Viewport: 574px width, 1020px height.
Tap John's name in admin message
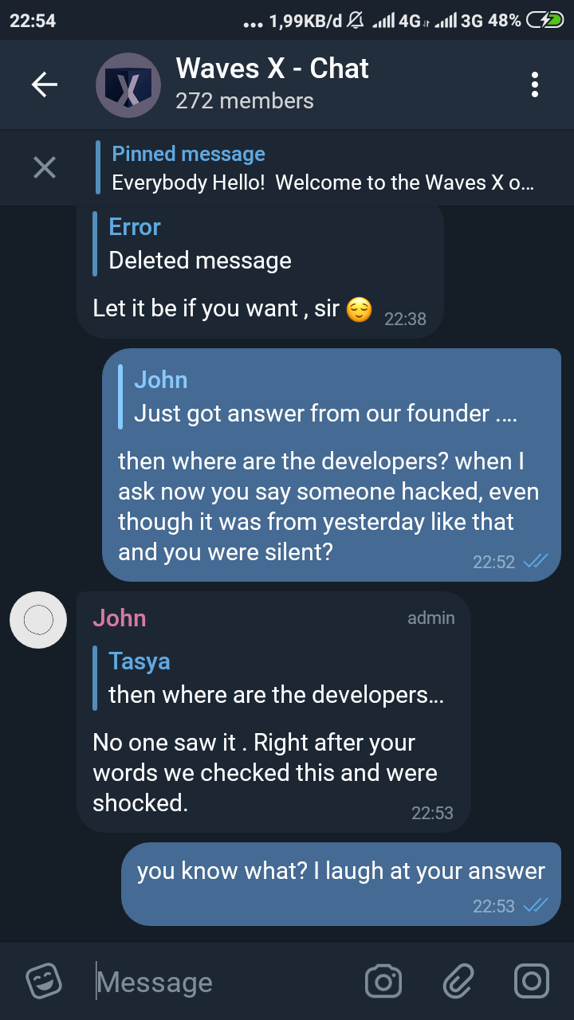120,618
